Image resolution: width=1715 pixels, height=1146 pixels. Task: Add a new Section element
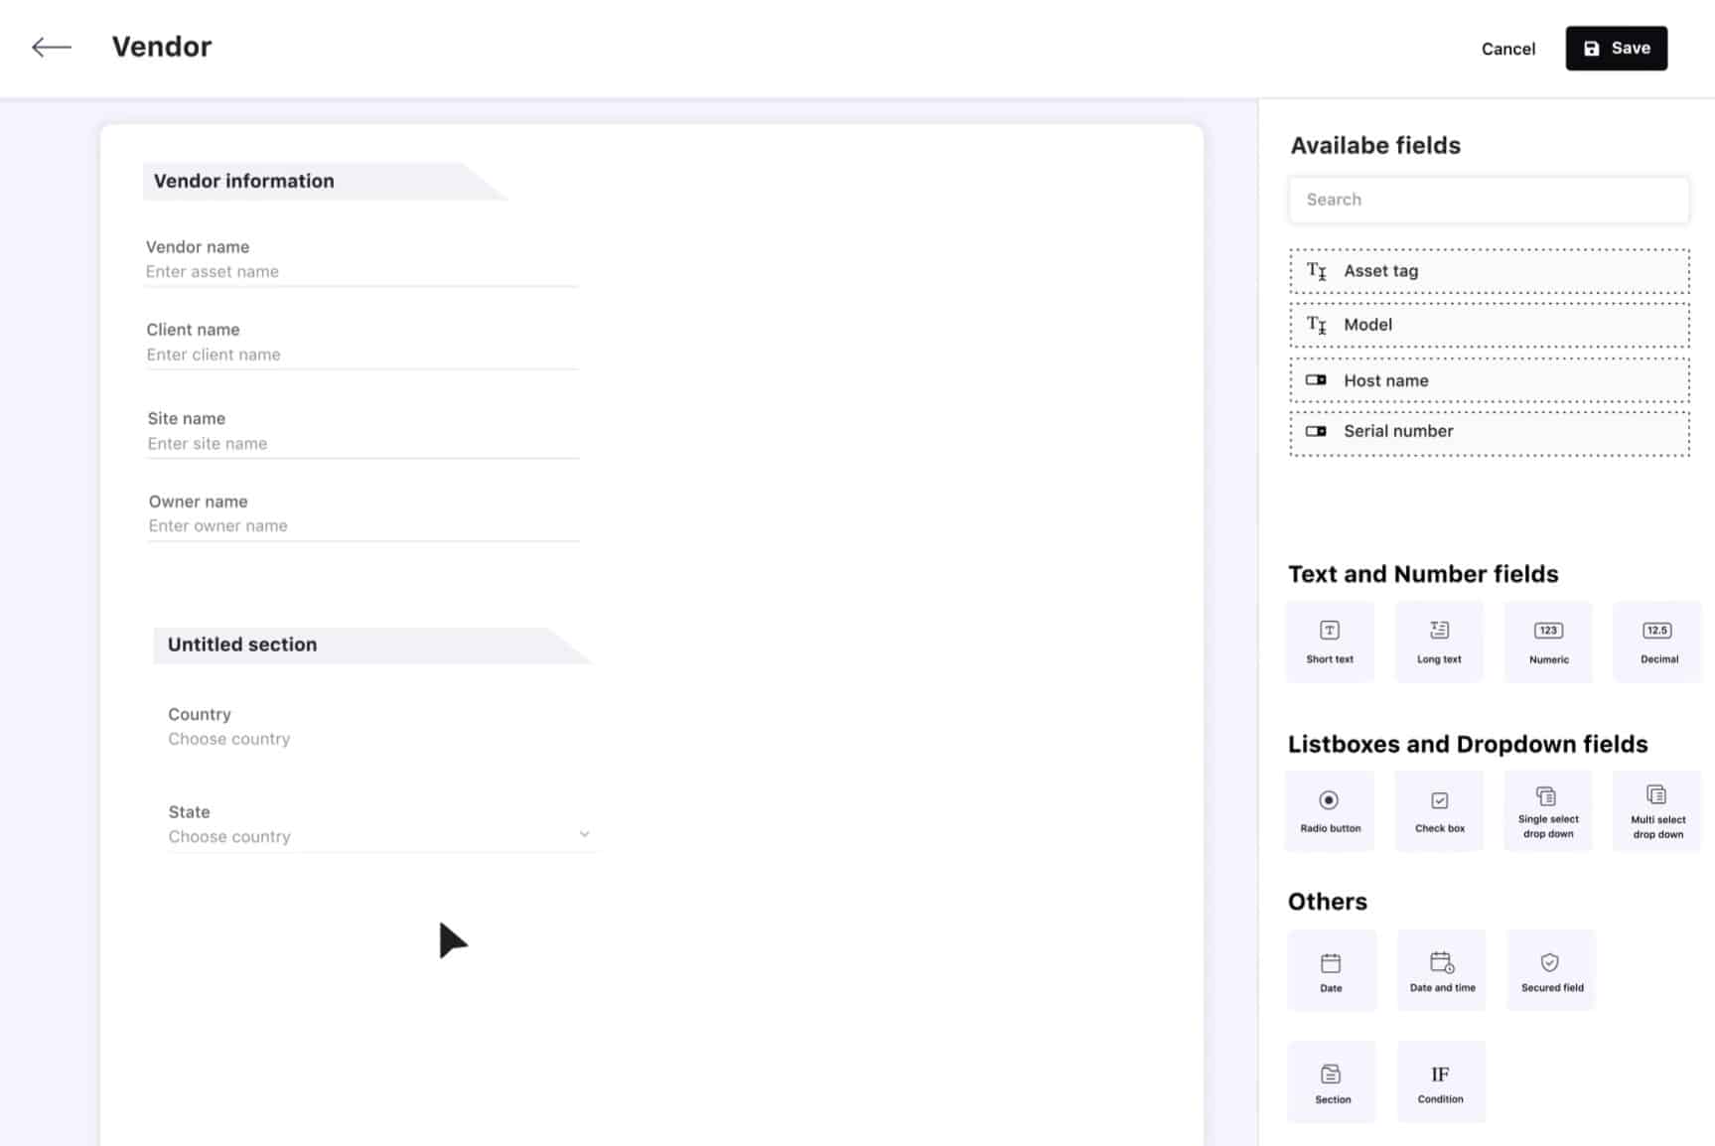click(x=1332, y=1081)
